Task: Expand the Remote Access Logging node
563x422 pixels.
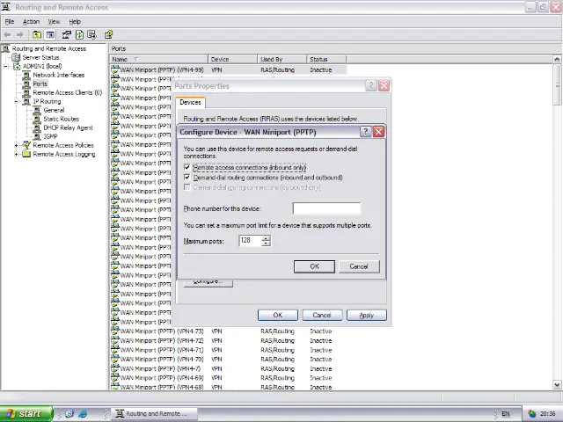Action: 17,155
